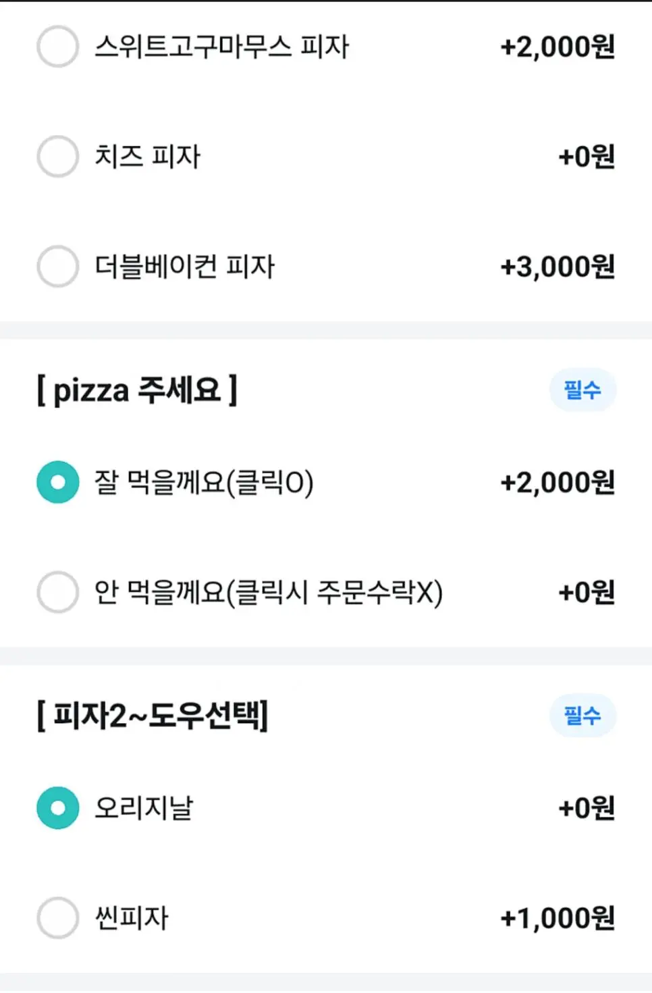Click the [ pizza 주세요 ] section header
The width and height of the screenshot is (652, 993).
tap(137, 390)
